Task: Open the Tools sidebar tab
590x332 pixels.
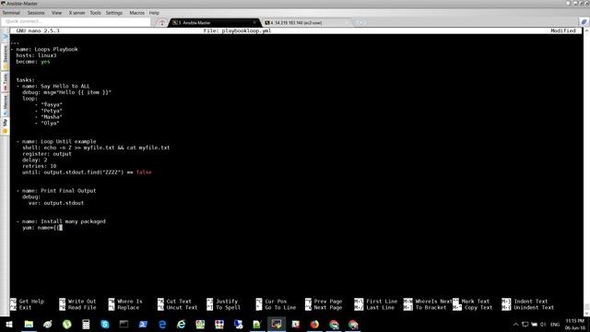Action: click(x=6, y=82)
